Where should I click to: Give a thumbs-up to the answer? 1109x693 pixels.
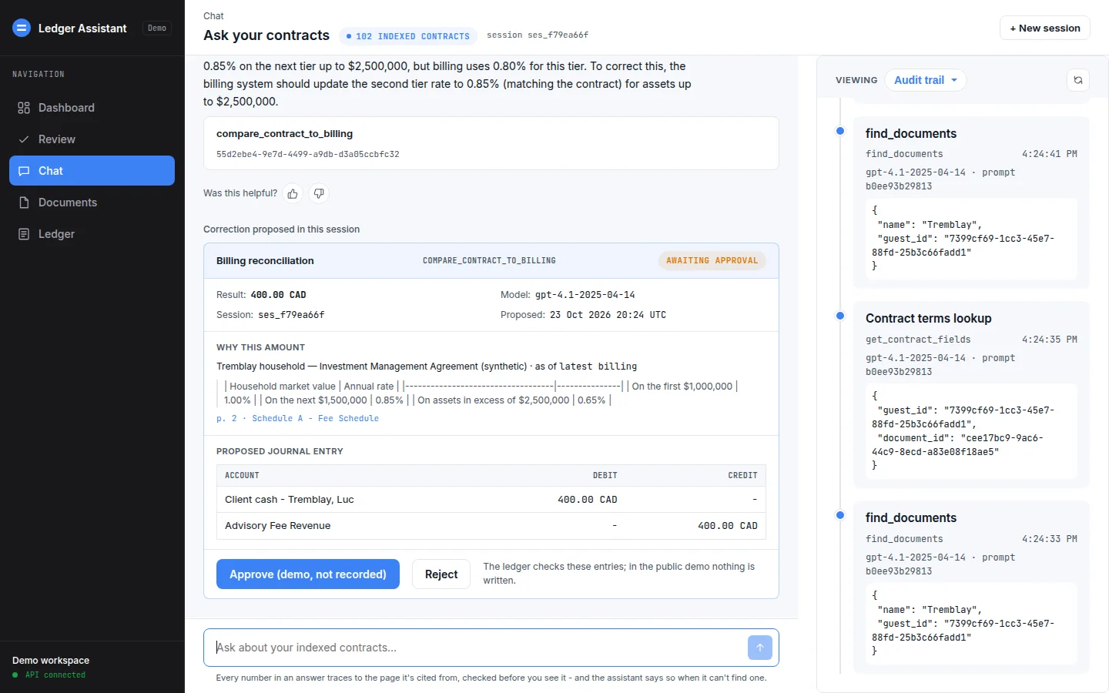293,193
